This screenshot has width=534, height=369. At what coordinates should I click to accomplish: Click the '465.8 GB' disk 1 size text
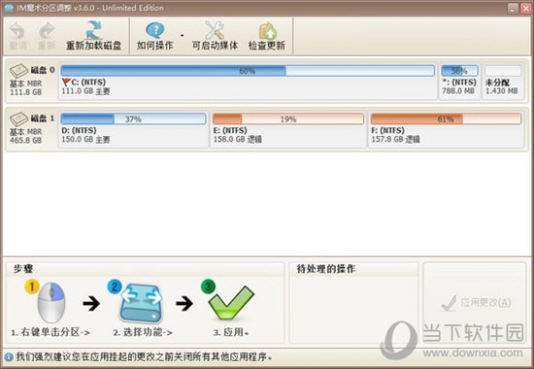click(x=26, y=140)
